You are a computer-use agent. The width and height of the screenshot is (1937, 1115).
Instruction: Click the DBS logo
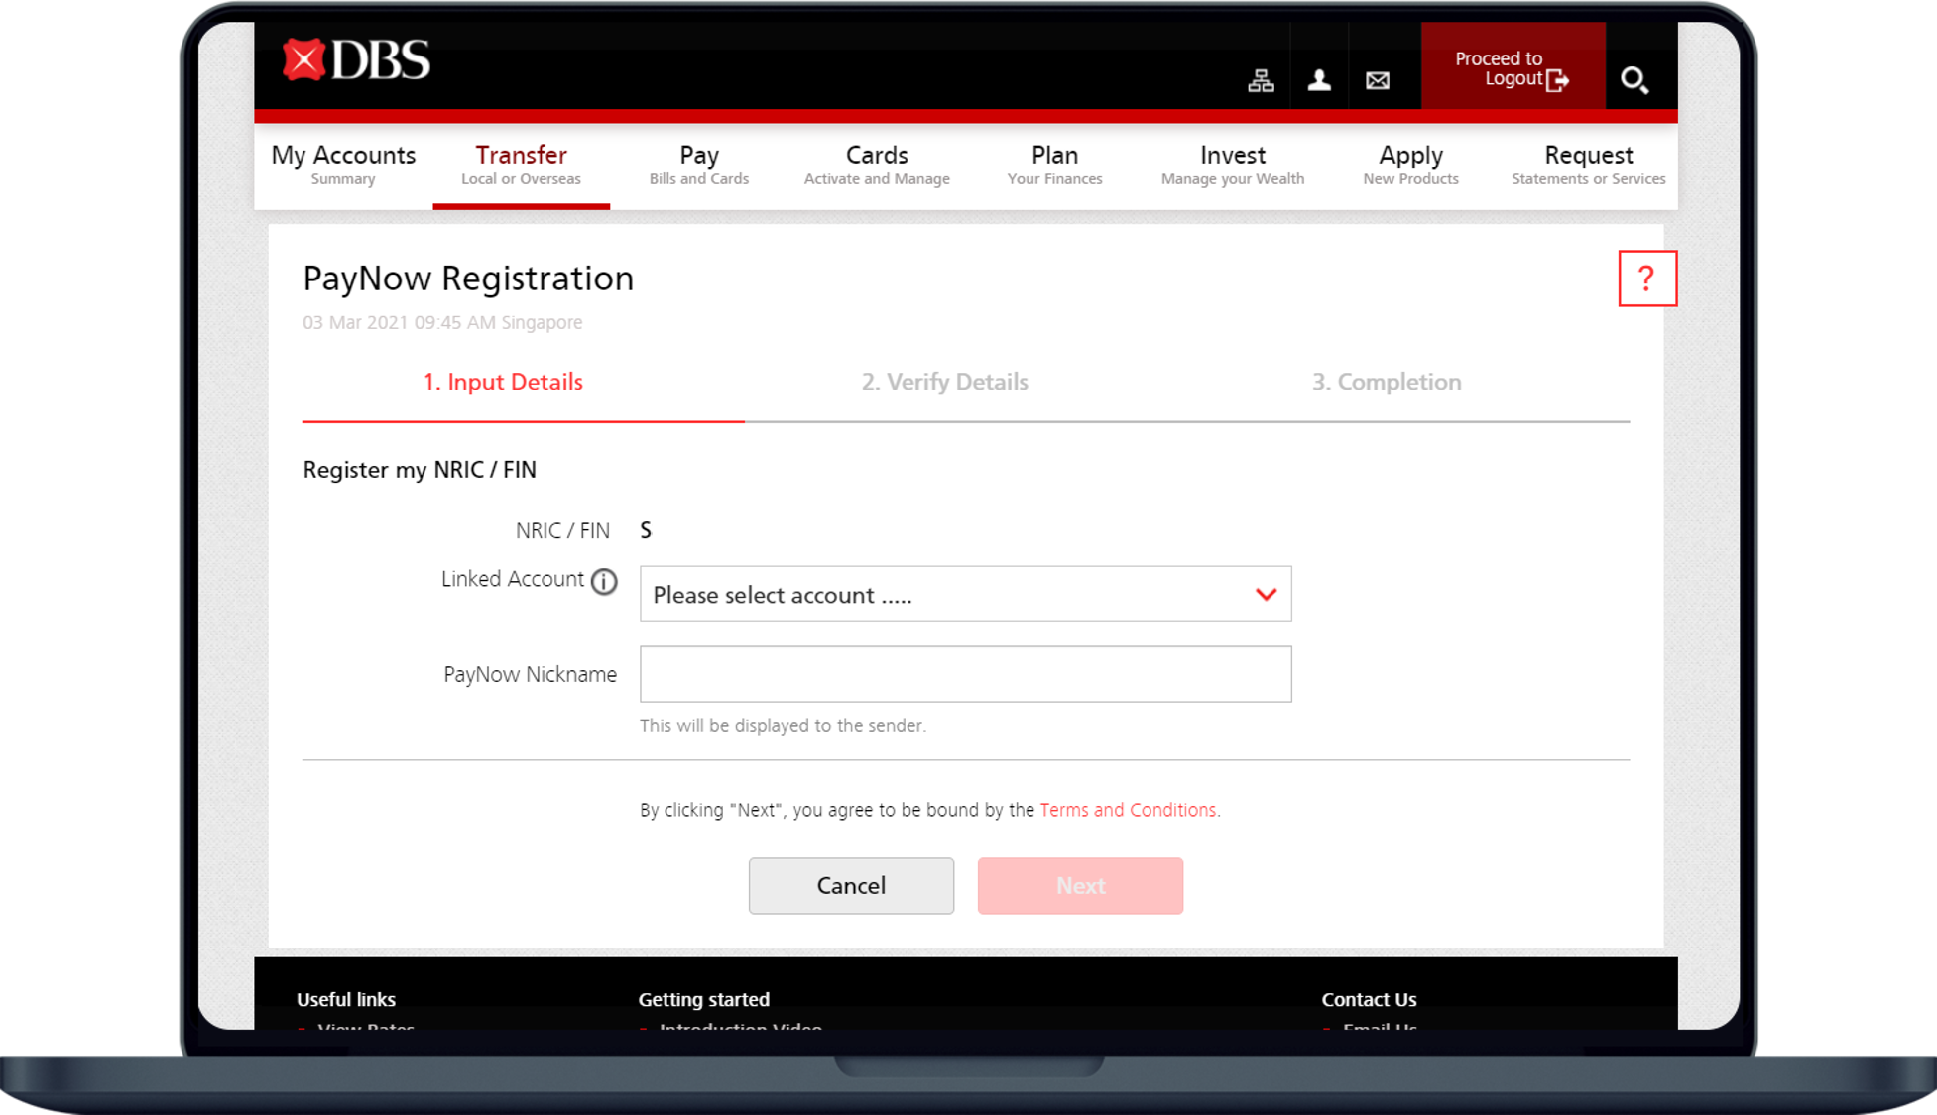tap(356, 60)
